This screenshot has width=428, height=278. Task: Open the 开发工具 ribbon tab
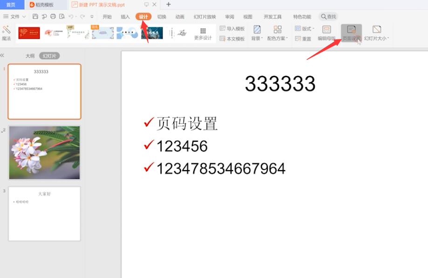click(272, 17)
